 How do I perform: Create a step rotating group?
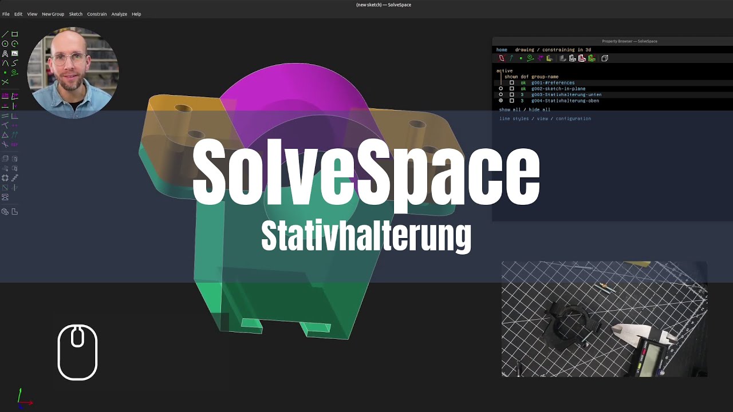coord(5,178)
